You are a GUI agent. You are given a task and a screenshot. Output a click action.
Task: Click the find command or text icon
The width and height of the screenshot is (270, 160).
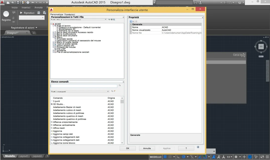[112, 91]
